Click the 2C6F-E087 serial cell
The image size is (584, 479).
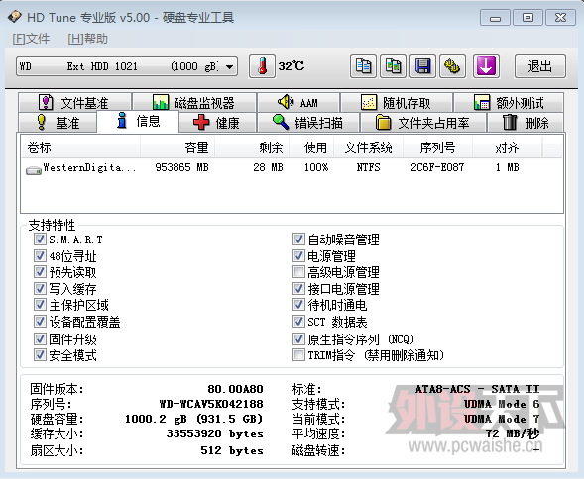click(437, 167)
